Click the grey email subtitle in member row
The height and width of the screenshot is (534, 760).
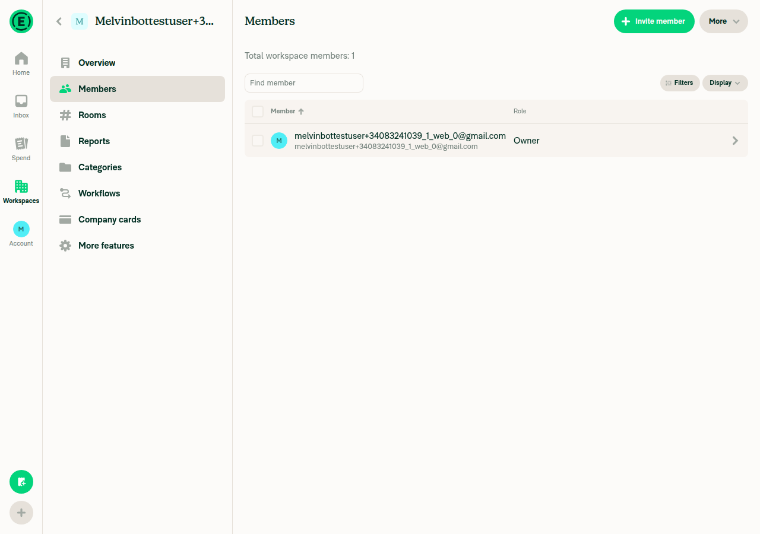click(386, 147)
